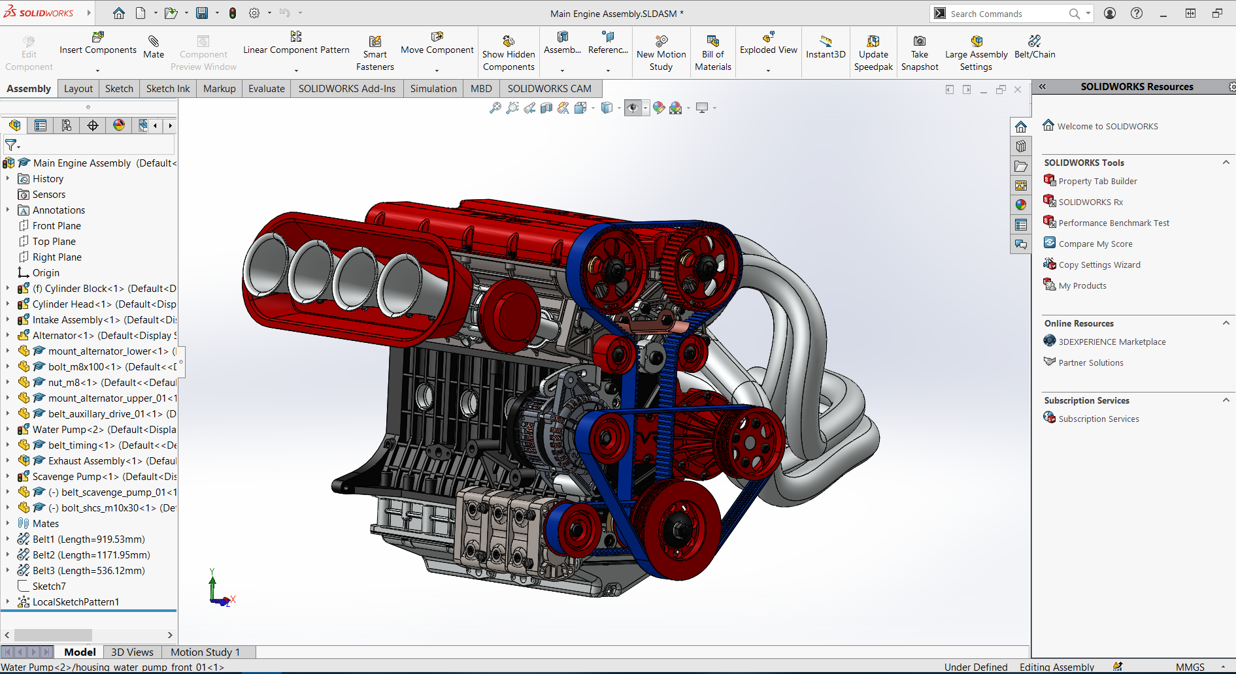This screenshot has width=1236, height=674.
Task: Expand the Mates folder in tree
Action: (x=8, y=524)
